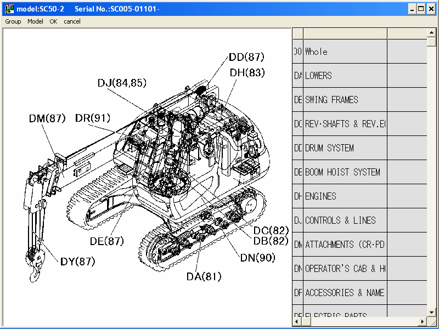This screenshot has width=439, height=329.
Task: Open the ATTACHMENTS (CR·PD) group
Action: pyautogui.click(x=340, y=244)
